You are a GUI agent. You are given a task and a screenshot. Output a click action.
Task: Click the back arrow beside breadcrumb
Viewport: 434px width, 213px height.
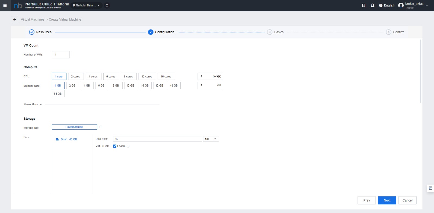tap(15, 19)
